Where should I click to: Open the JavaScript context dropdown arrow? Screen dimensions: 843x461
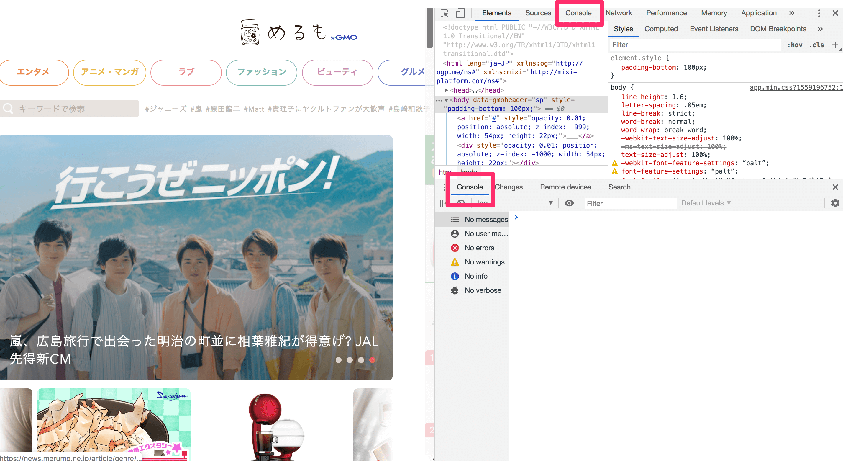point(551,203)
